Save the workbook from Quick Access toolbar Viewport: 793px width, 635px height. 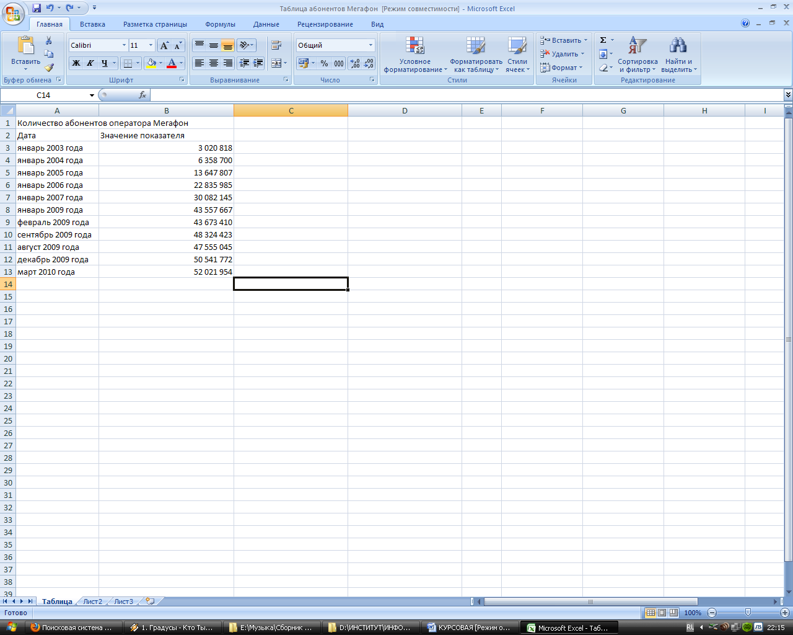click(37, 8)
